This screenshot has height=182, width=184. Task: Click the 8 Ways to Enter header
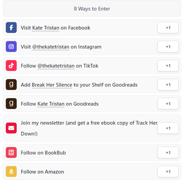pos(92,8)
